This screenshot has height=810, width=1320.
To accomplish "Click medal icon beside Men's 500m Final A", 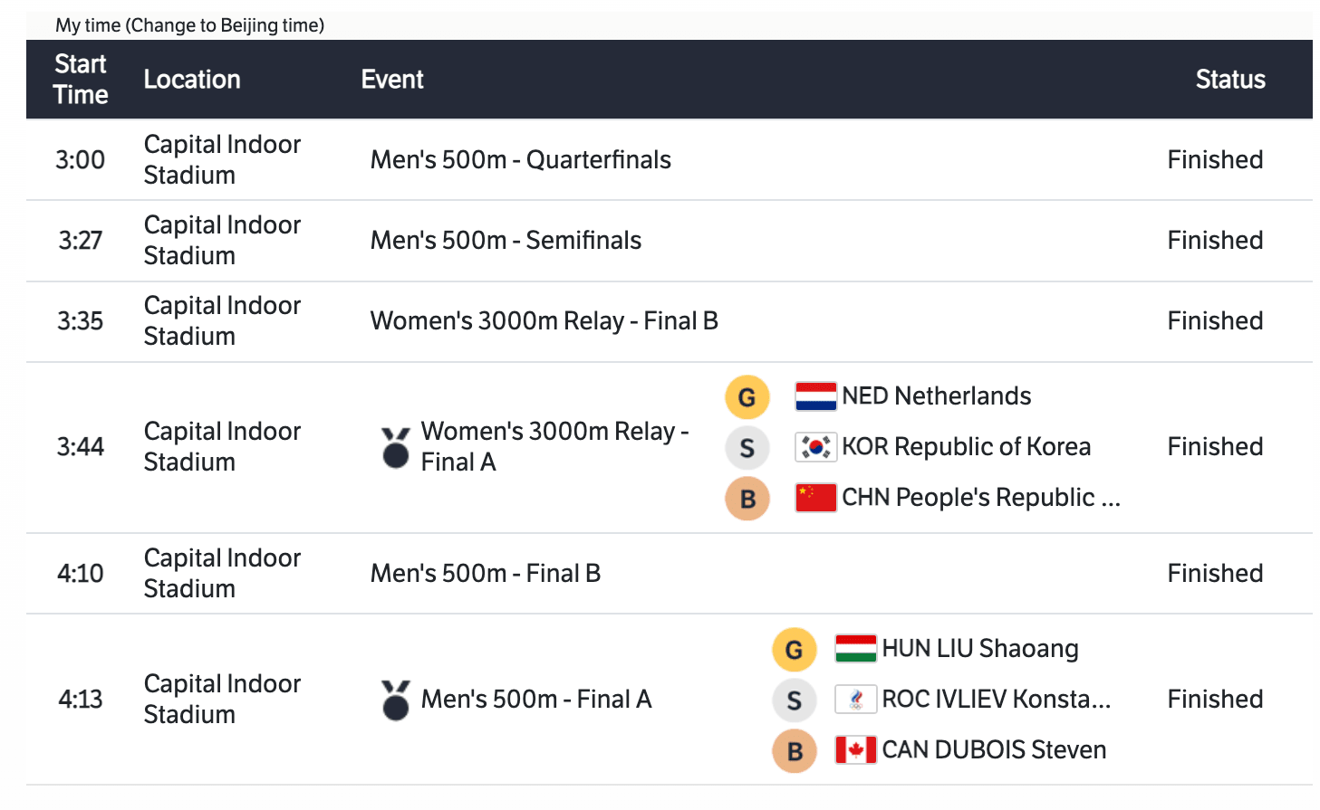I will click(x=396, y=700).
